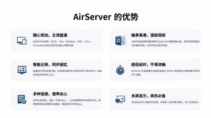Click description mentioning 1000Mbps transfer speed
The width and height of the screenshot is (211, 118).
(x=67, y=102)
